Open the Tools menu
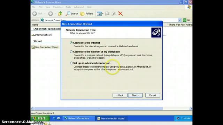The width and height of the screenshot is (223, 125). point(68,7)
